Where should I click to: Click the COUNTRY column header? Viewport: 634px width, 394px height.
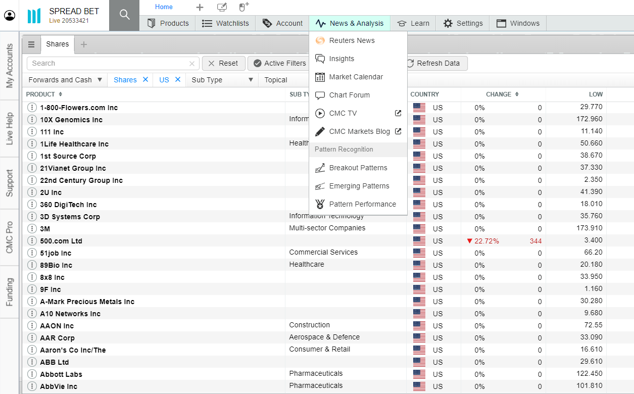[425, 94]
